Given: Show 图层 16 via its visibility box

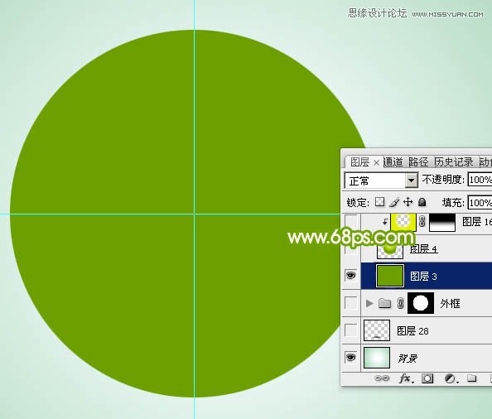Looking at the screenshot, I should click(x=351, y=221).
